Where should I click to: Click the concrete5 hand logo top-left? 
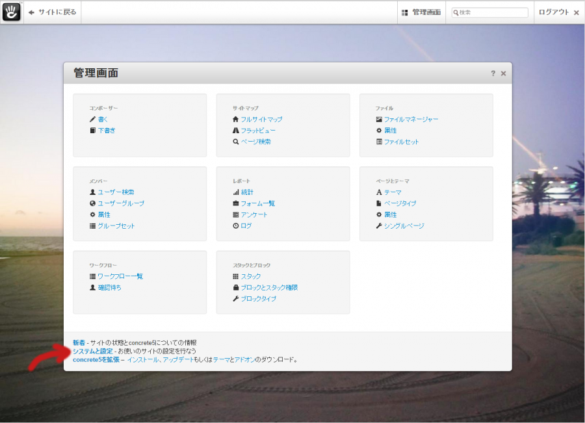12,12
